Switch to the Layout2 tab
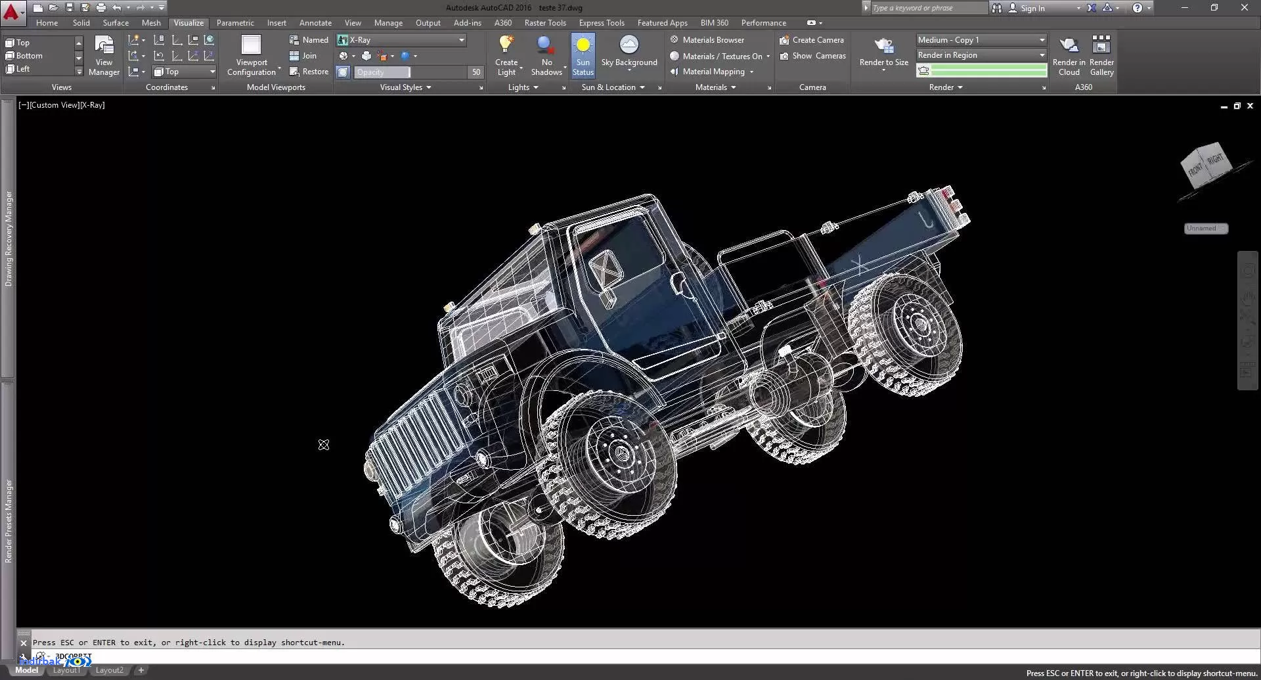Viewport: 1261px width, 680px height. pos(109,670)
